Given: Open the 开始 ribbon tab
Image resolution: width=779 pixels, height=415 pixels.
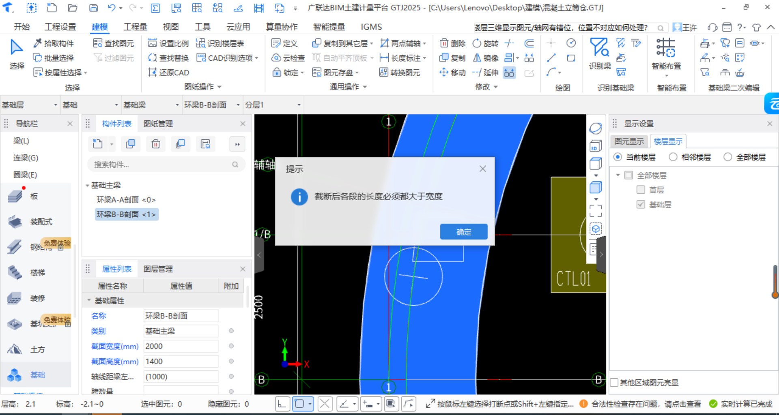Looking at the screenshot, I should (22, 27).
